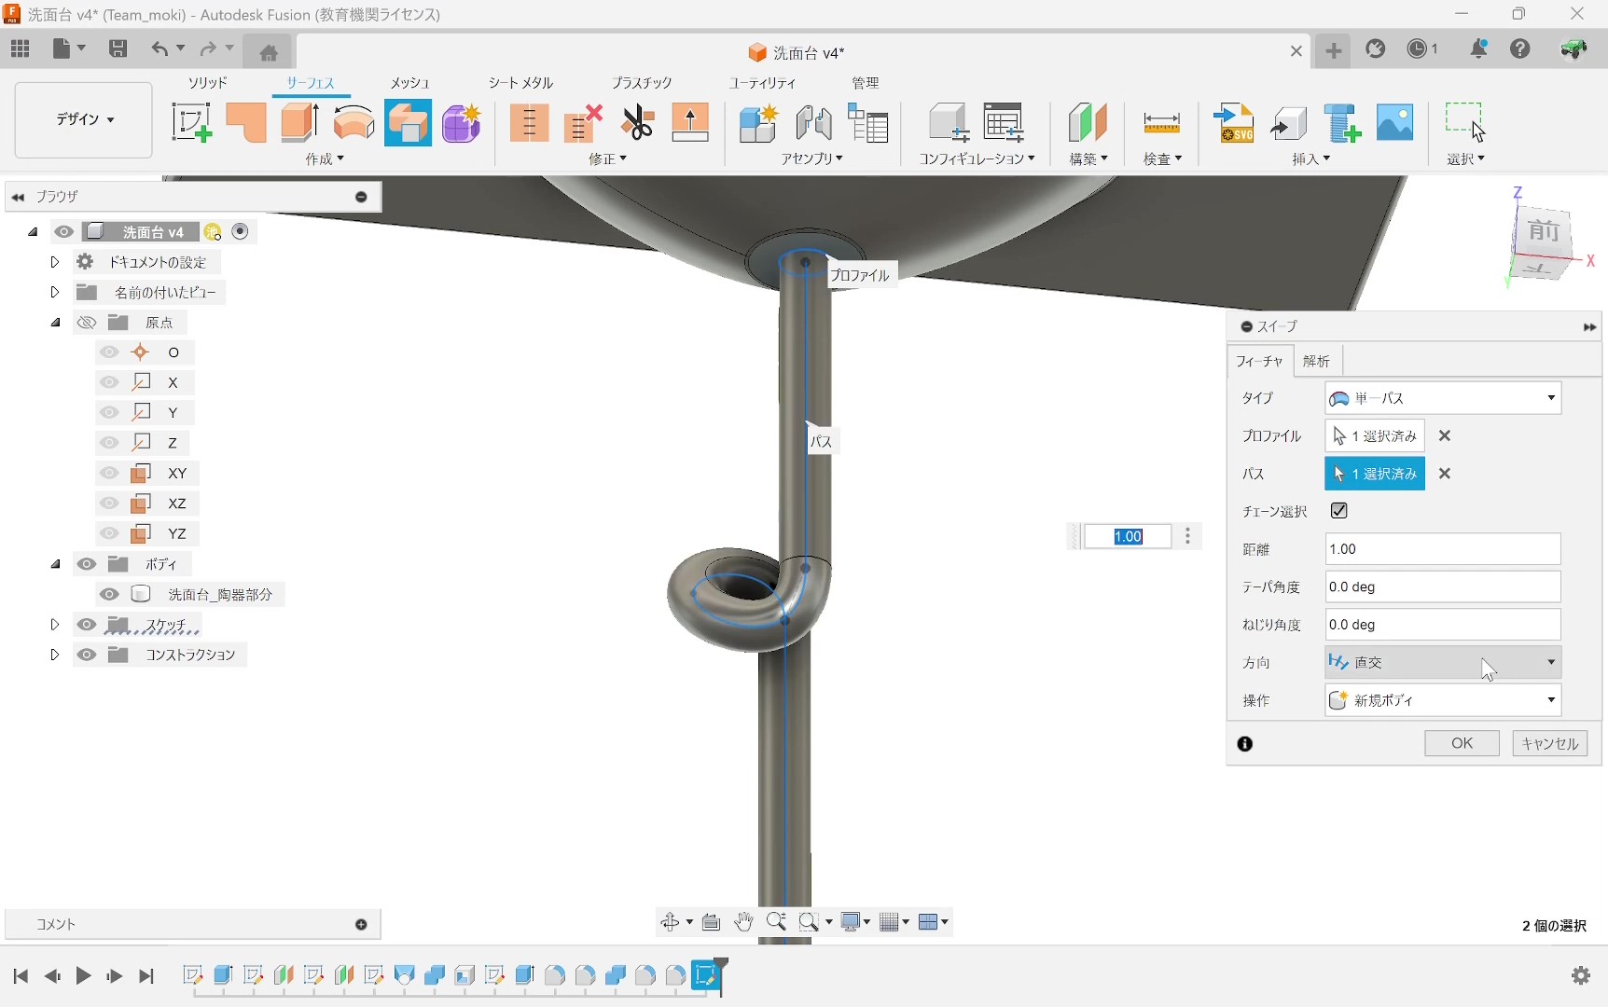Screen dimensions: 1608x1007
Task: Hide the 洗面台_陶器部分 body
Action: pyautogui.click(x=109, y=594)
